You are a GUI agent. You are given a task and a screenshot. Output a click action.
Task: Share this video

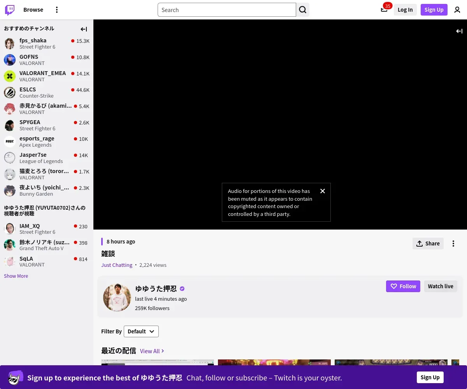click(428, 244)
